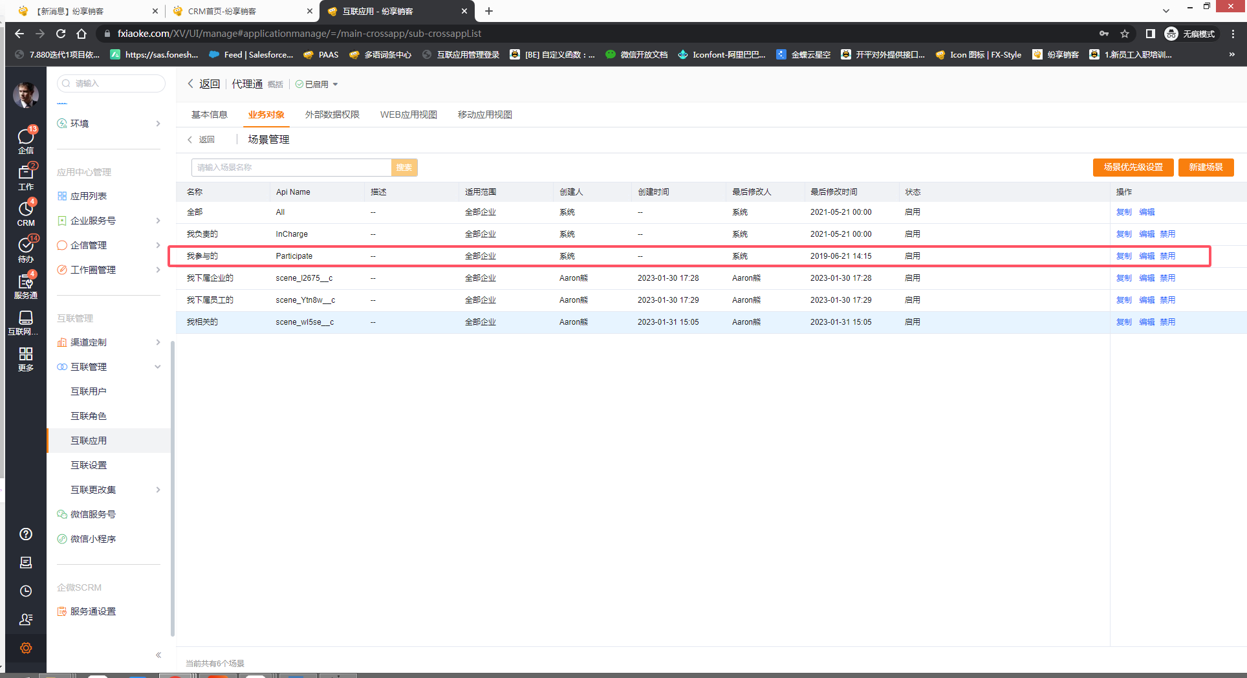1247x678 pixels.
Task: Open the help question mark icon
Action: tap(26, 534)
